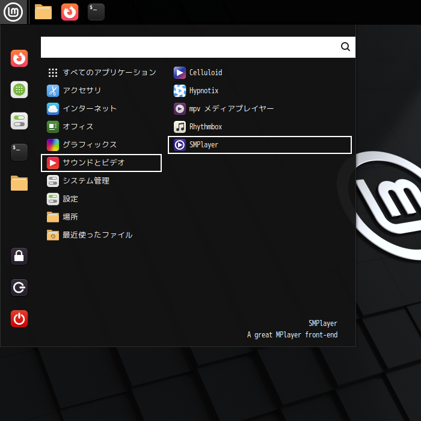Launch SMPlayer
Viewport: 421px width, 421px height.
click(x=260, y=145)
